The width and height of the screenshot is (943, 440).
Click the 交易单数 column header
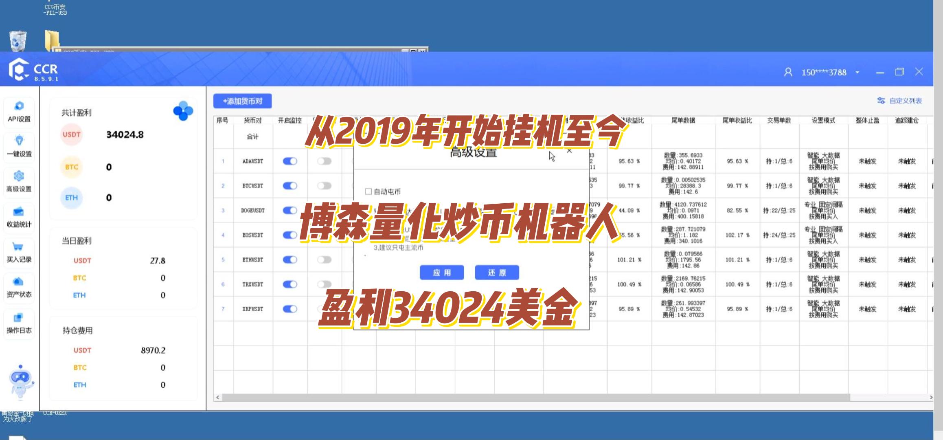[x=779, y=120]
